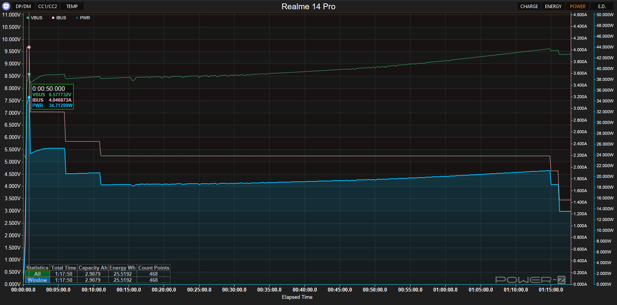617x305 pixels.
Task: Click the Total Time column header
Action: (64, 268)
